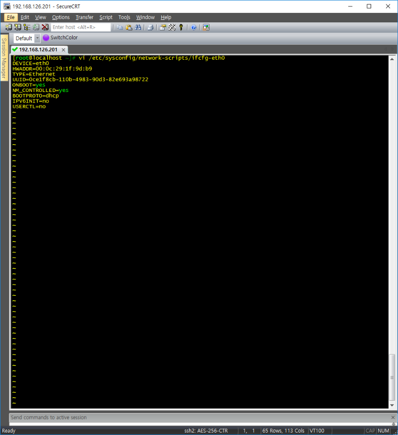Click the Disconnect session icon
This screenshot has height=435, width=398.
(45, 27)
